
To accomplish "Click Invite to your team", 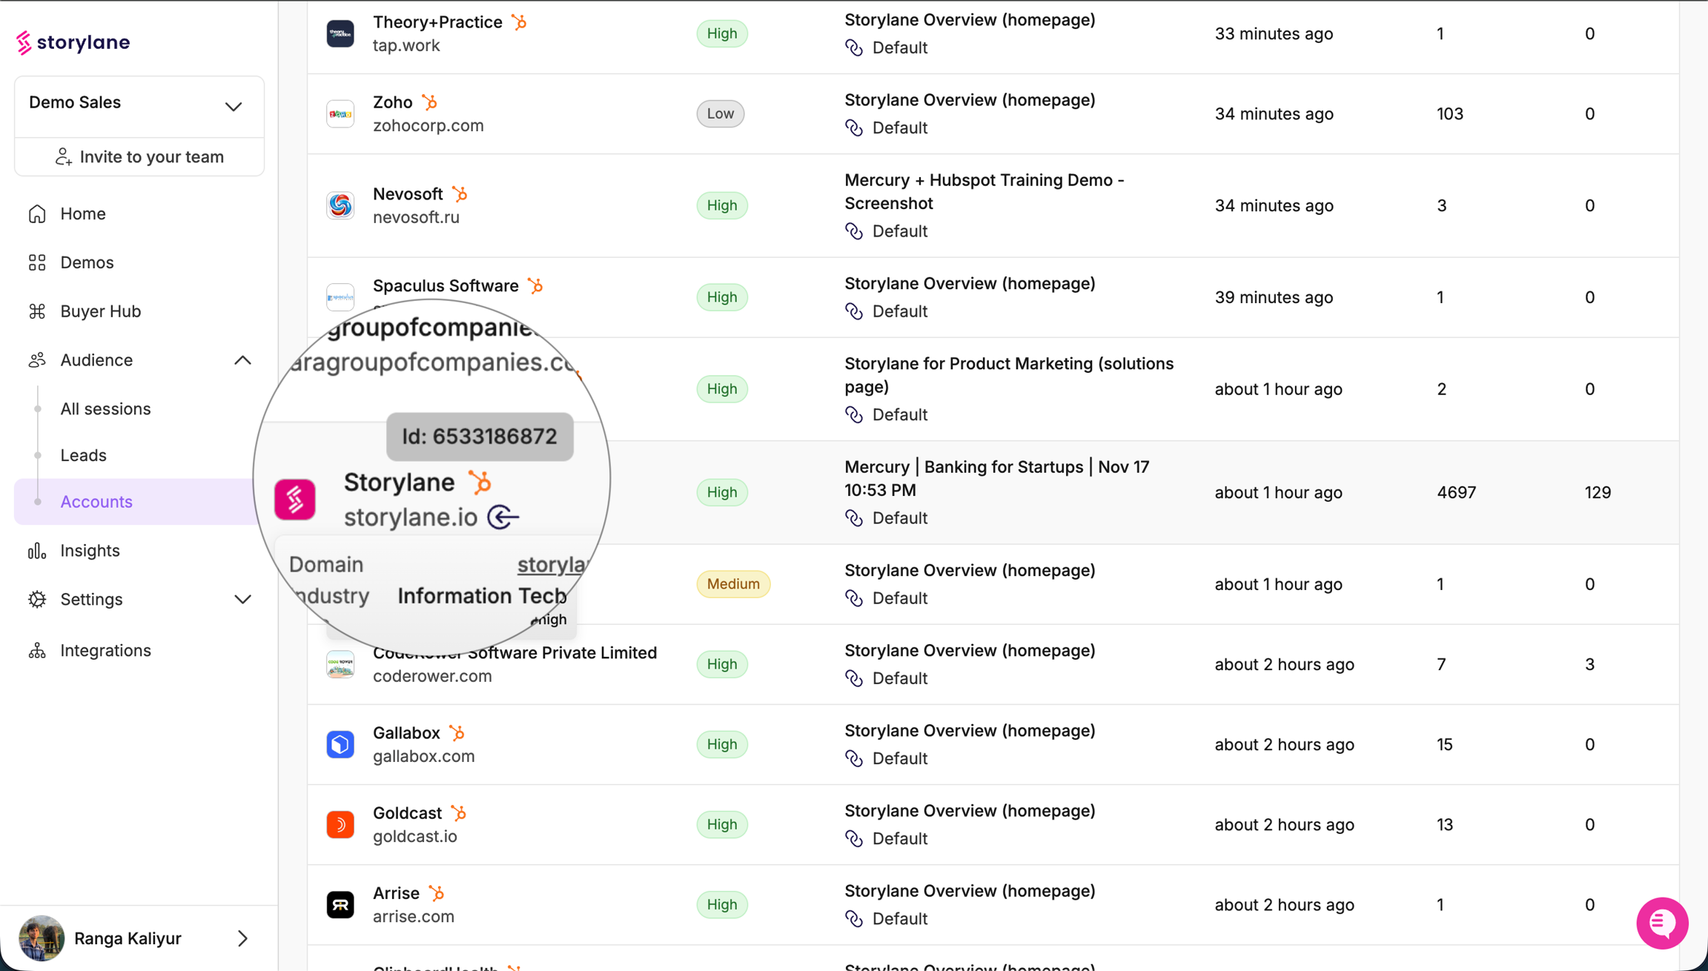I will [x=139, y=156].
